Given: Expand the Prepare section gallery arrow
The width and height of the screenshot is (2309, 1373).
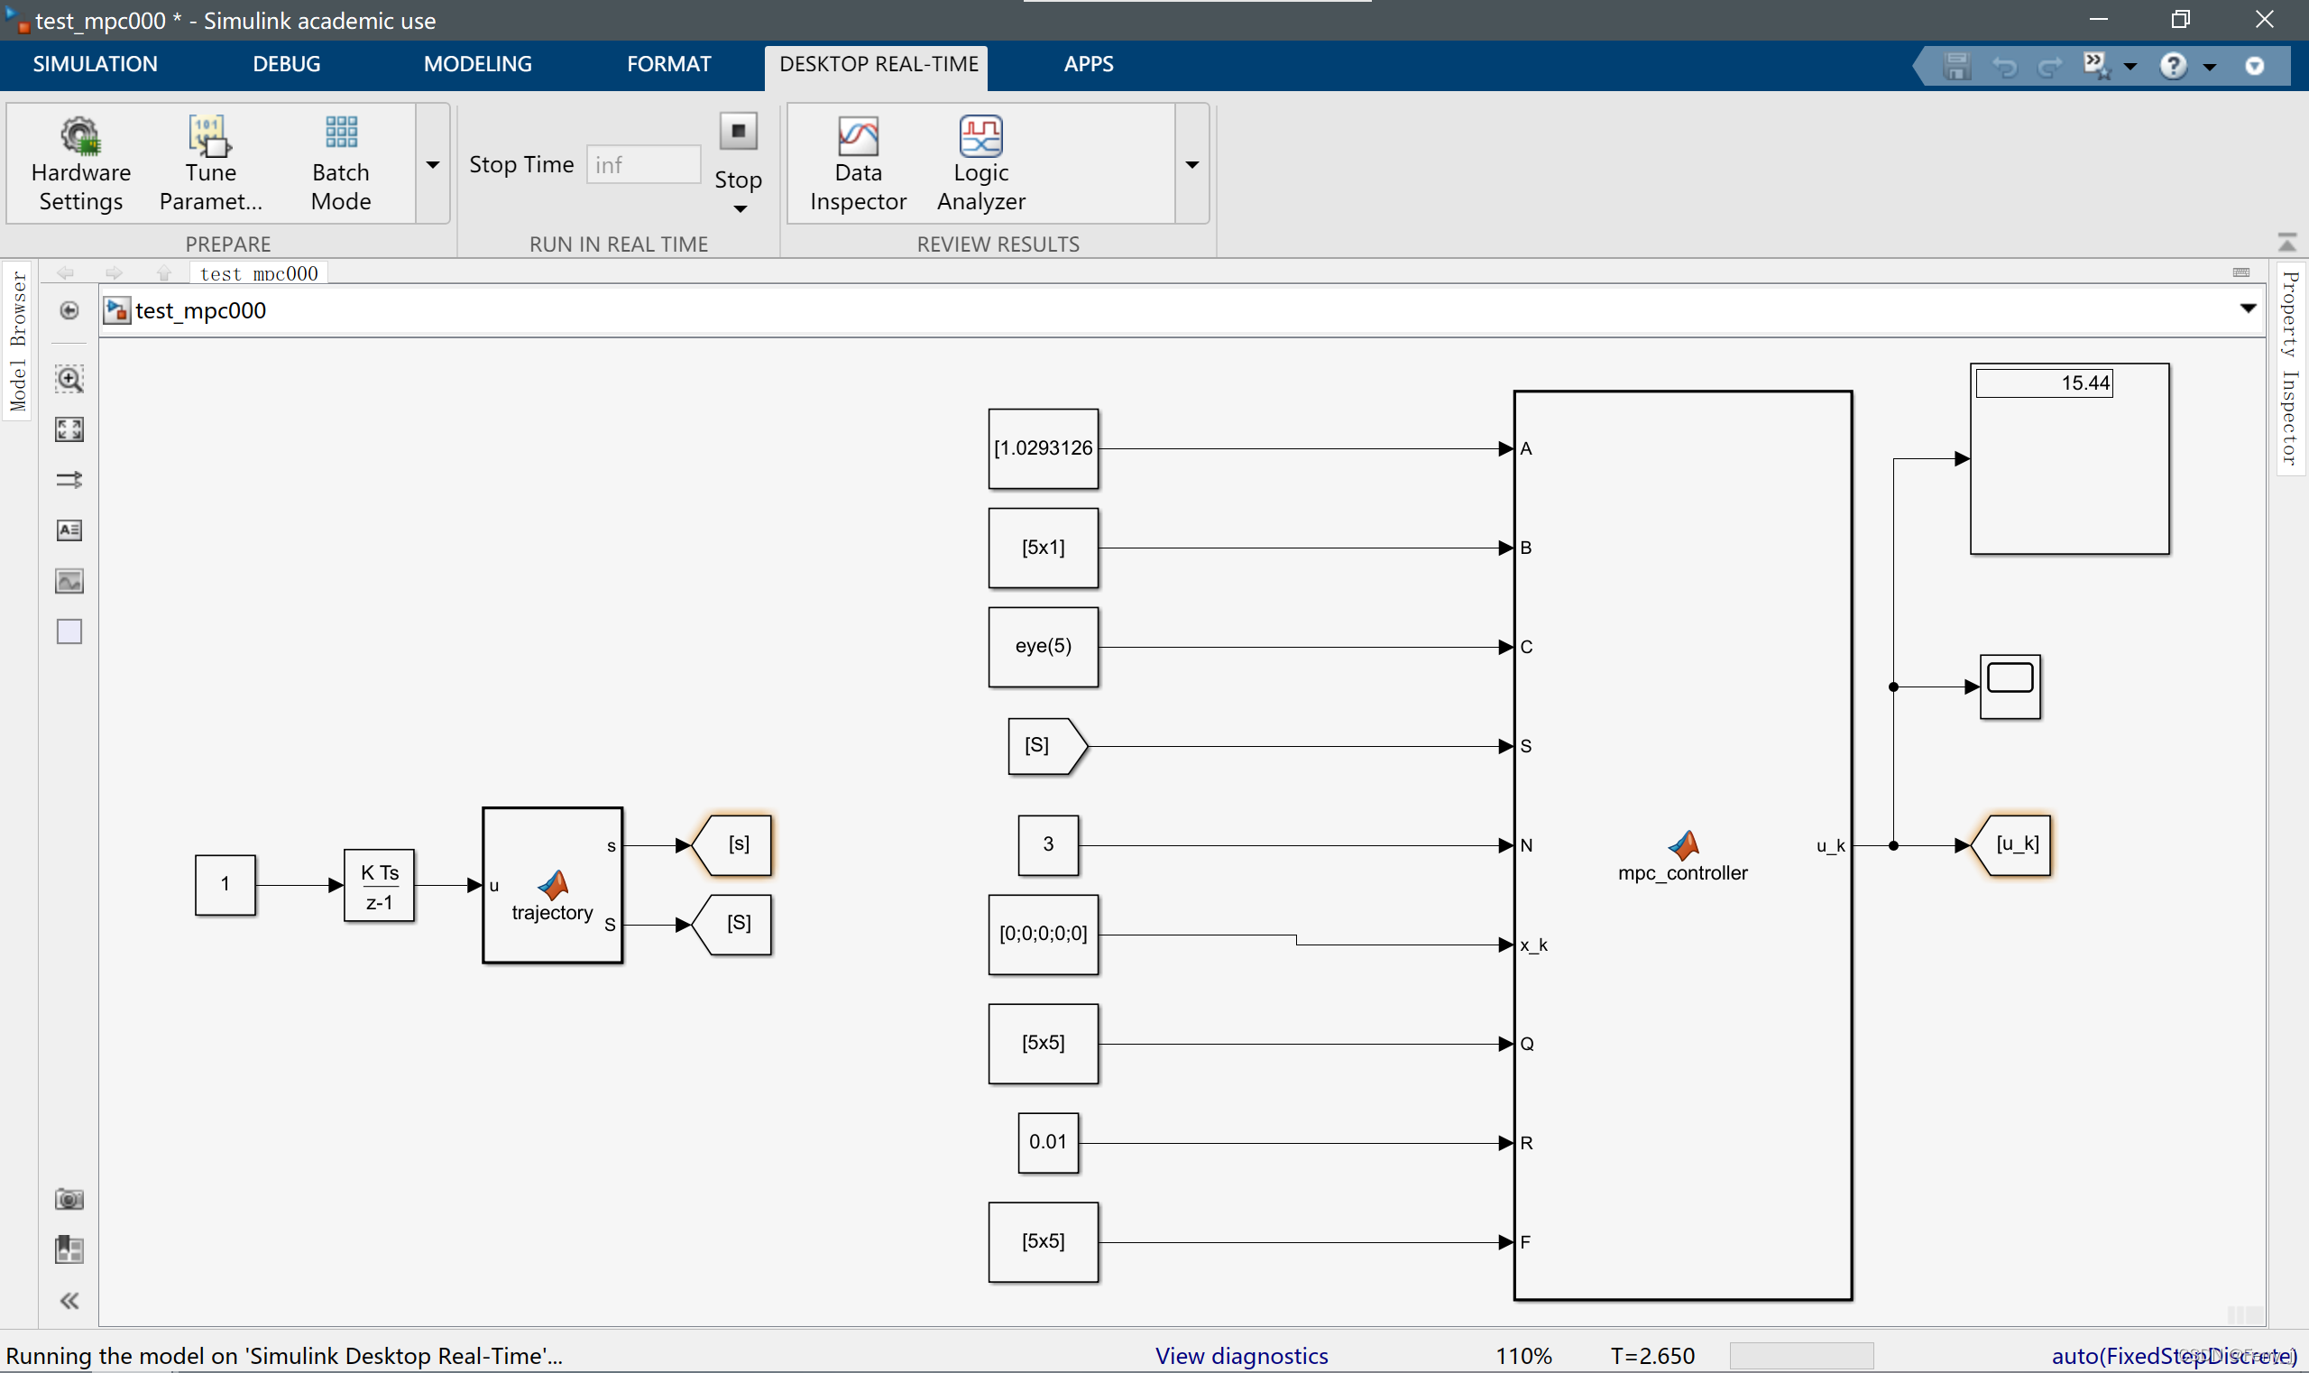Looking at the screenshot, I should click(432, 165).
